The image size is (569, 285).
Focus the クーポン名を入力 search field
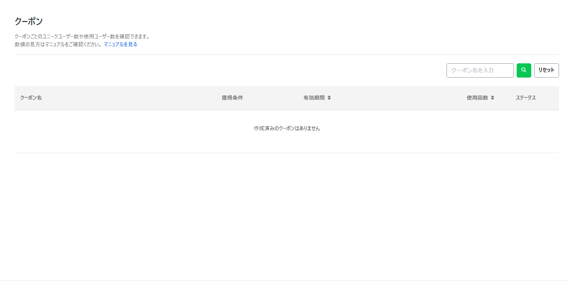480,70
